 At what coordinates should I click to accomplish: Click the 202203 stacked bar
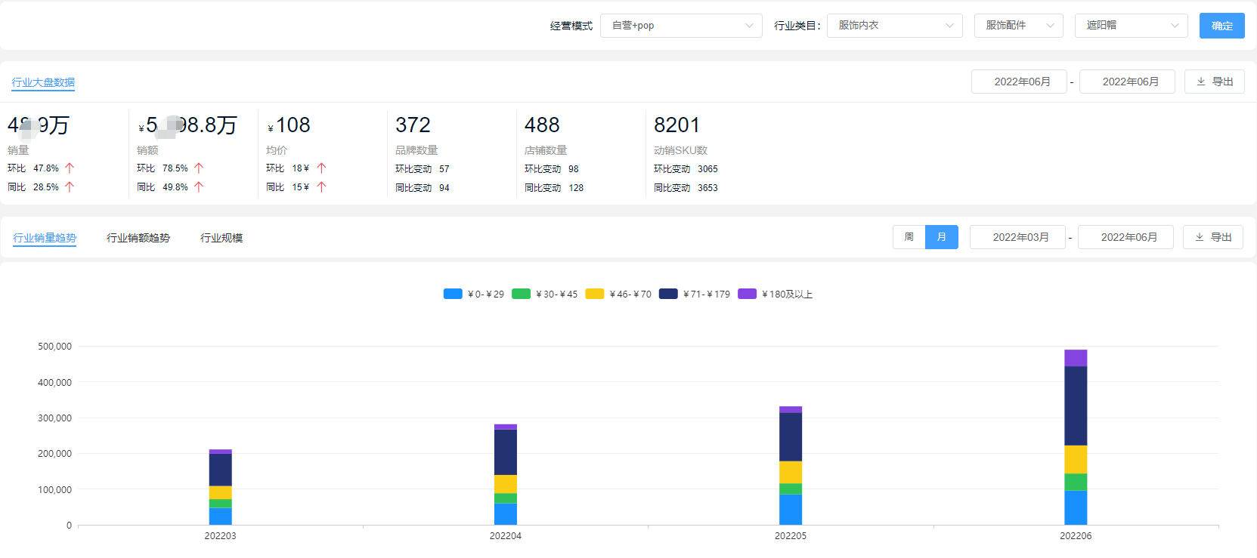click(x=220, y=487)
